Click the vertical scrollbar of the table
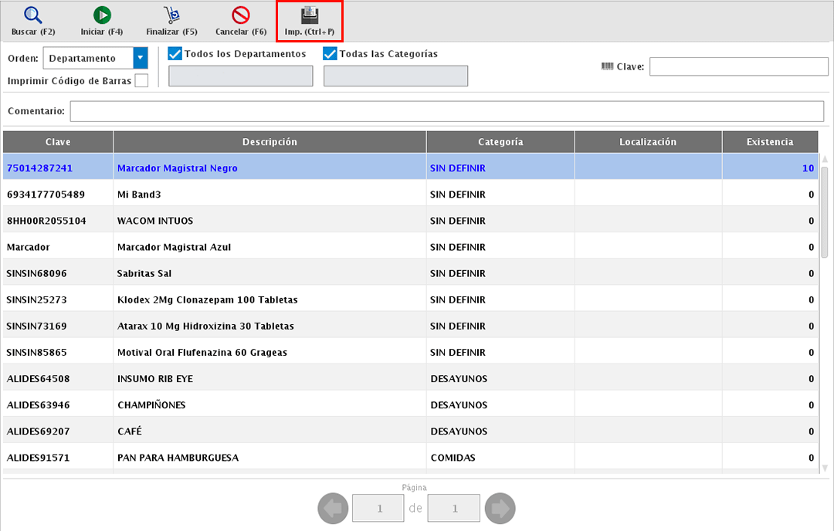The height and width of the screenshot is (531, 834). tap(824, 212)
